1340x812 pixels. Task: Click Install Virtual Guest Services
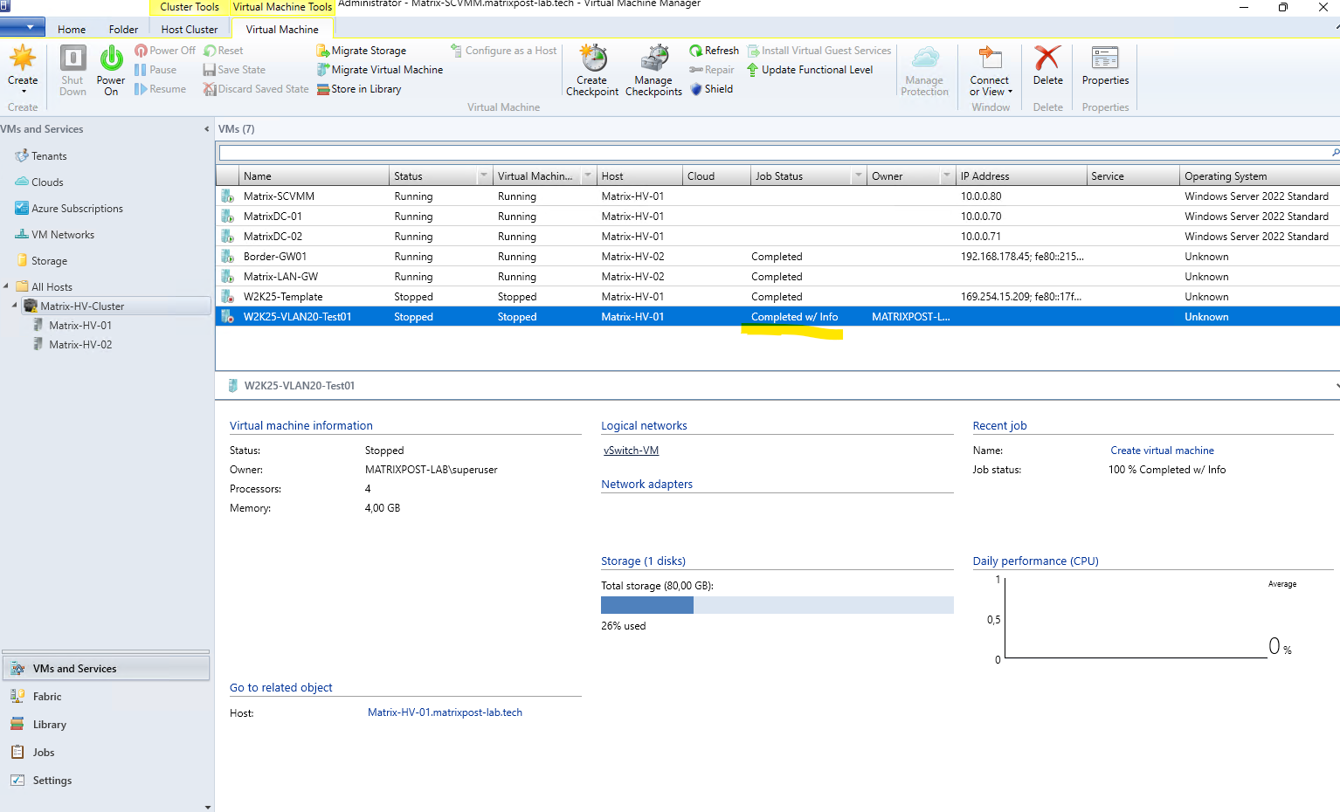coord(819,51)
